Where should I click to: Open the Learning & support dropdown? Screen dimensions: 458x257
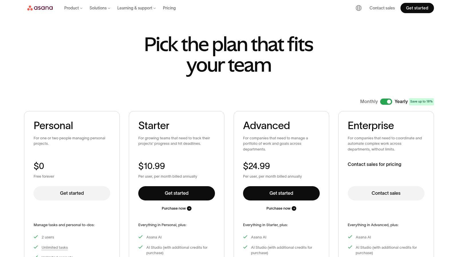[136, 8]
